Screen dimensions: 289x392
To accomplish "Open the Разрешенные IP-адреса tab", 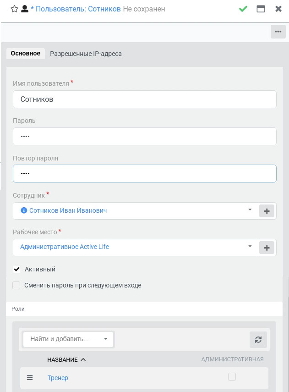I will click(86, 54).
